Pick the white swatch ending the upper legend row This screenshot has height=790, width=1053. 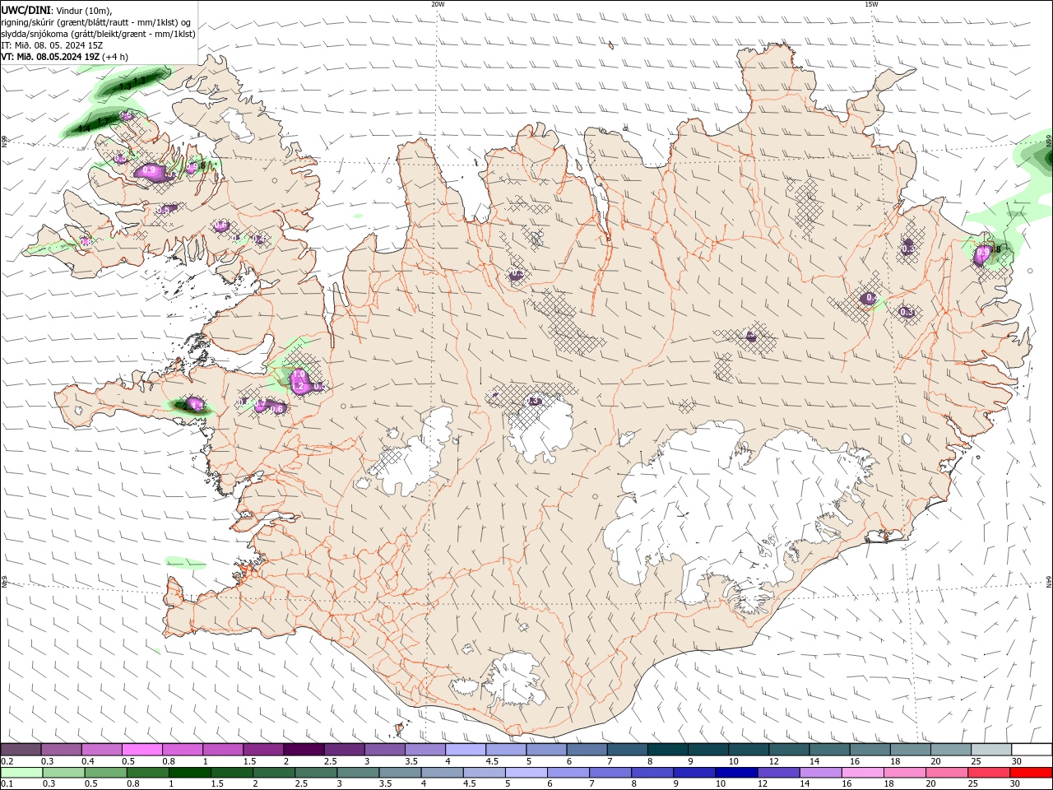tap(1032, 750)
